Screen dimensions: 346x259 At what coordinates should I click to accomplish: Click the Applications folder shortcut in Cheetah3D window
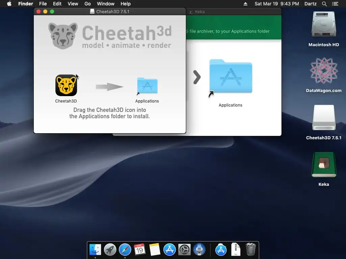point(147,86)
